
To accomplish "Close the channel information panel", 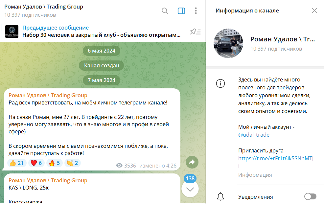I will (314, 11).
